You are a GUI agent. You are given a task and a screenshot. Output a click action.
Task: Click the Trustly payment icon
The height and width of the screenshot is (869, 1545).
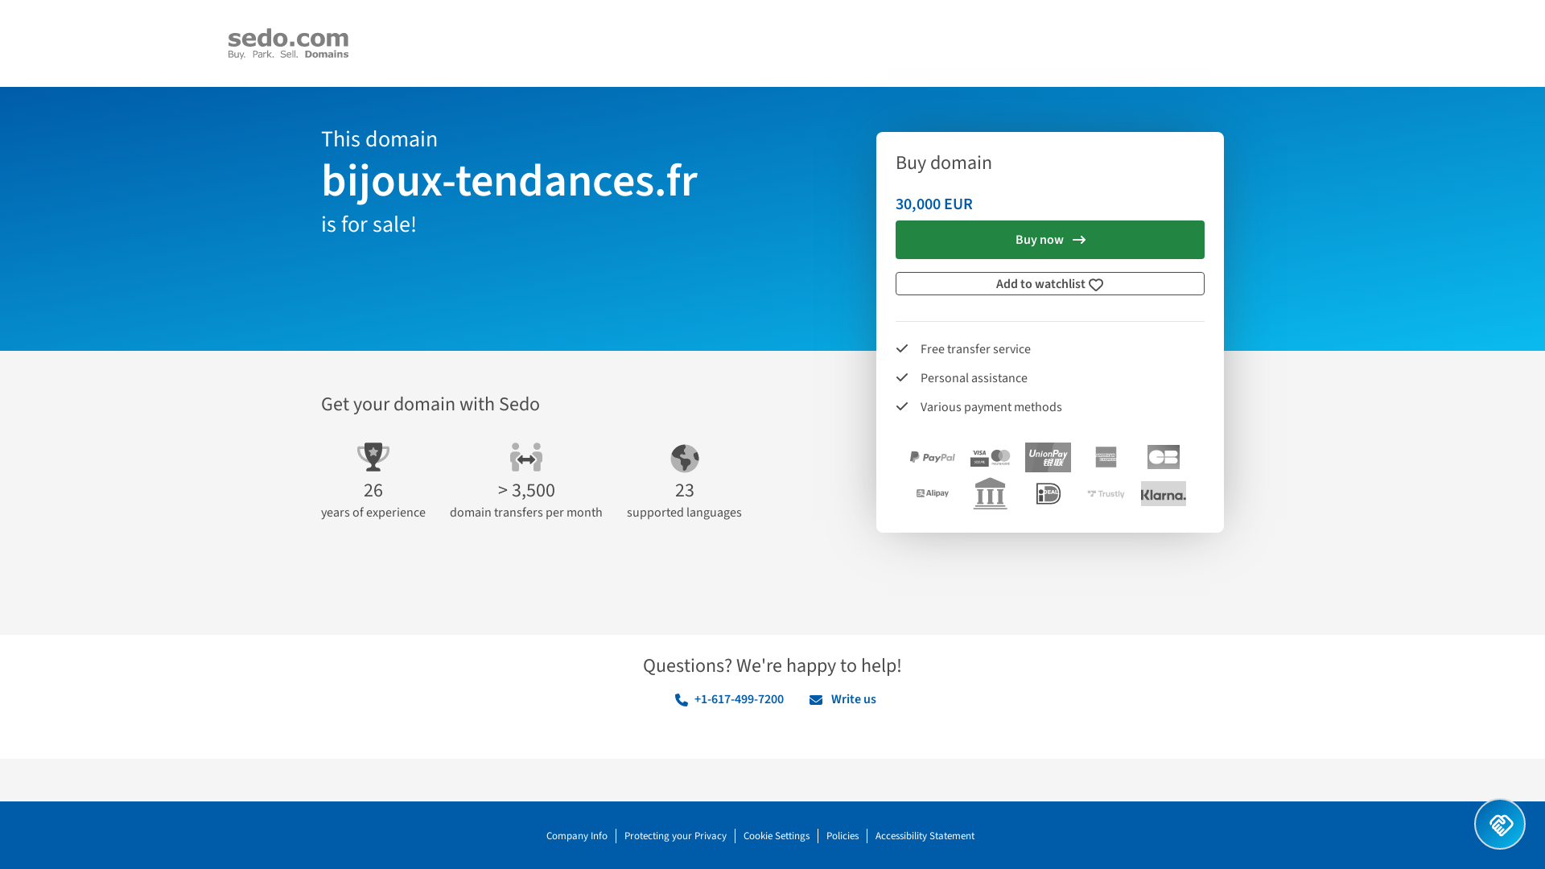click(1106, 493)
